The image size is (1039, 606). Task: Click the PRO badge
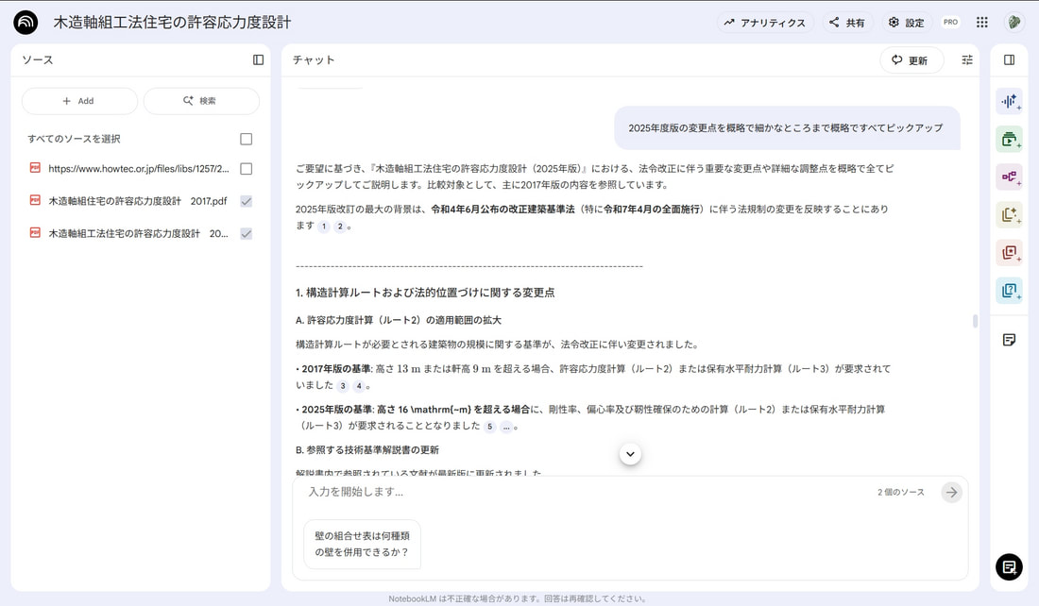[x=950, y=22]
